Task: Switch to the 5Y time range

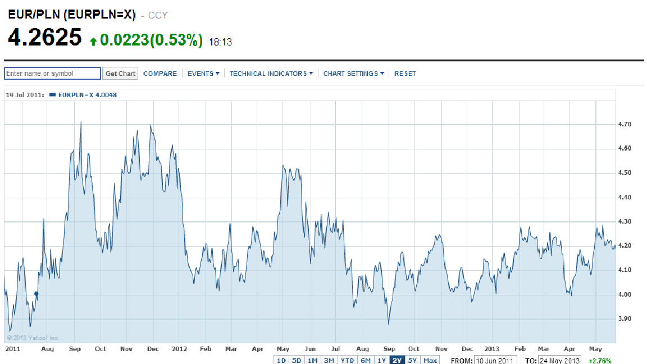Action: 413,360
